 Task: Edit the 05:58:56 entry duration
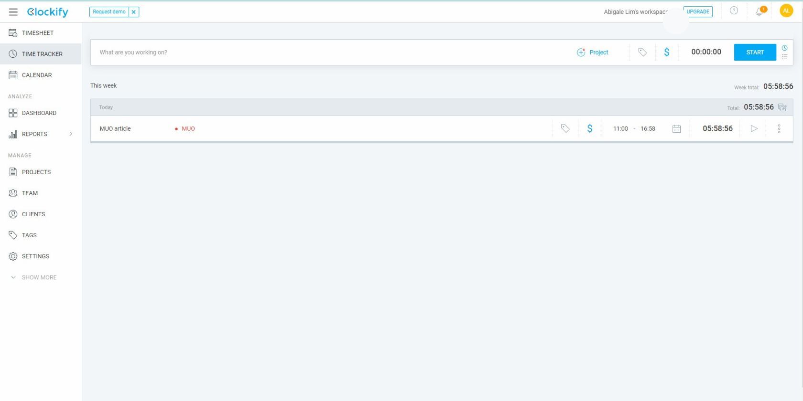pos(717,128)
